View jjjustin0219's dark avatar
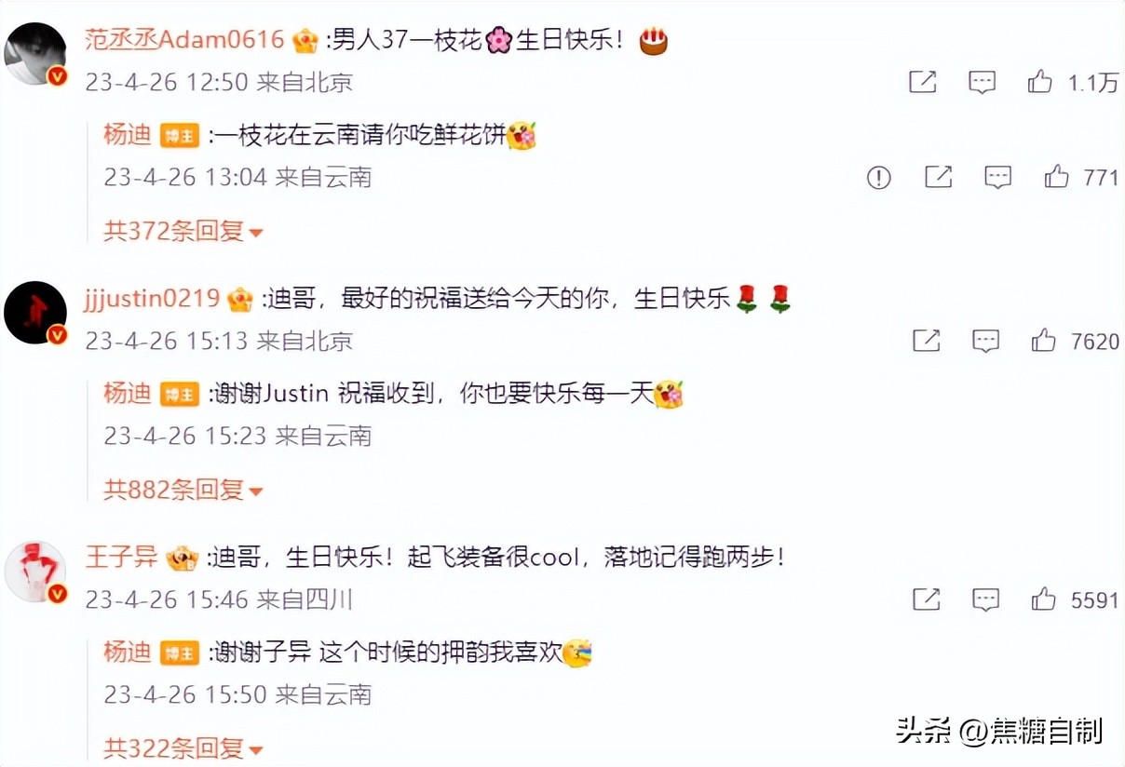Screen dimensions: 1125x767 pos(35,313)
